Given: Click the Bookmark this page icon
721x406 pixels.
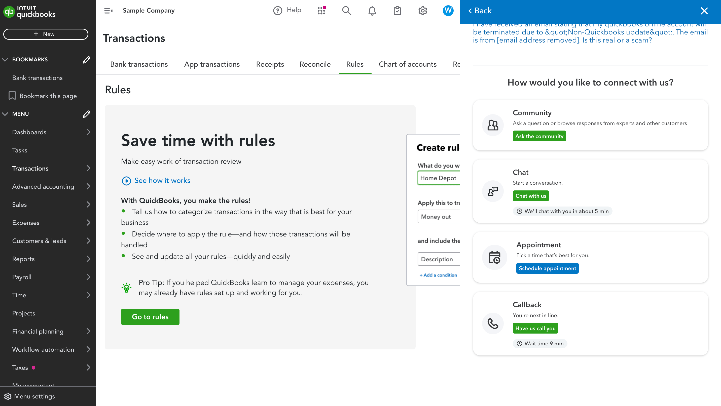Looking at the screenshot, I should point(12,96).
